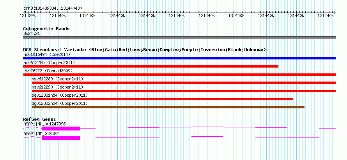
Task: Click the chr8:131439384..131440430 coordinate label
Action: (53, 9)
